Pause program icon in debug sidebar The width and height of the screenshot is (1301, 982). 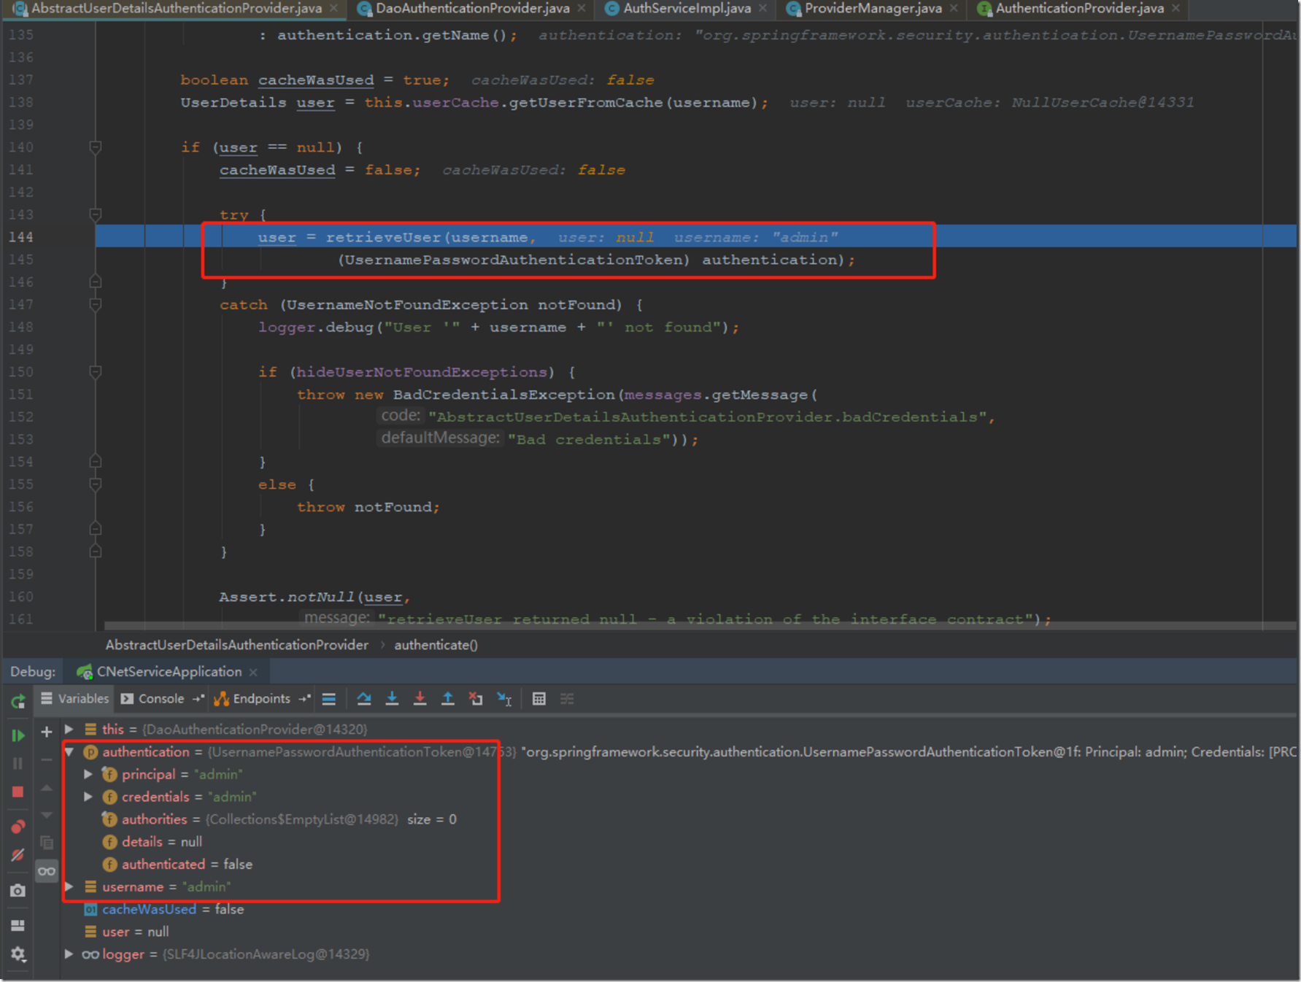[18, 763]
